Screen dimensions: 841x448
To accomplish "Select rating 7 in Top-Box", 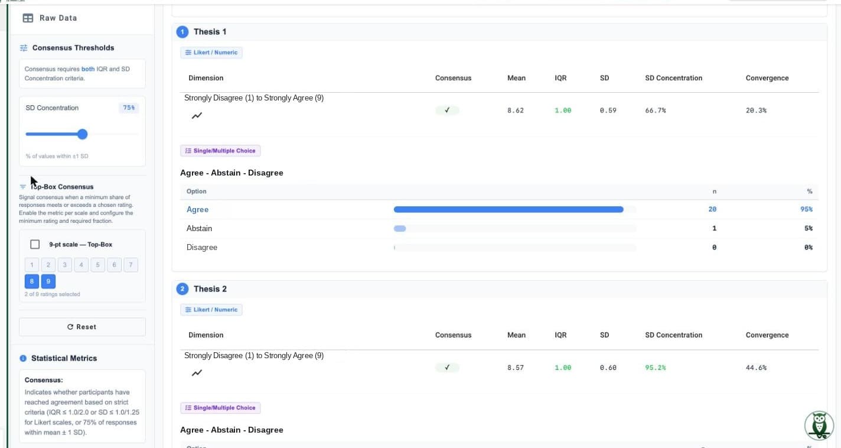I will click(131, 265).
